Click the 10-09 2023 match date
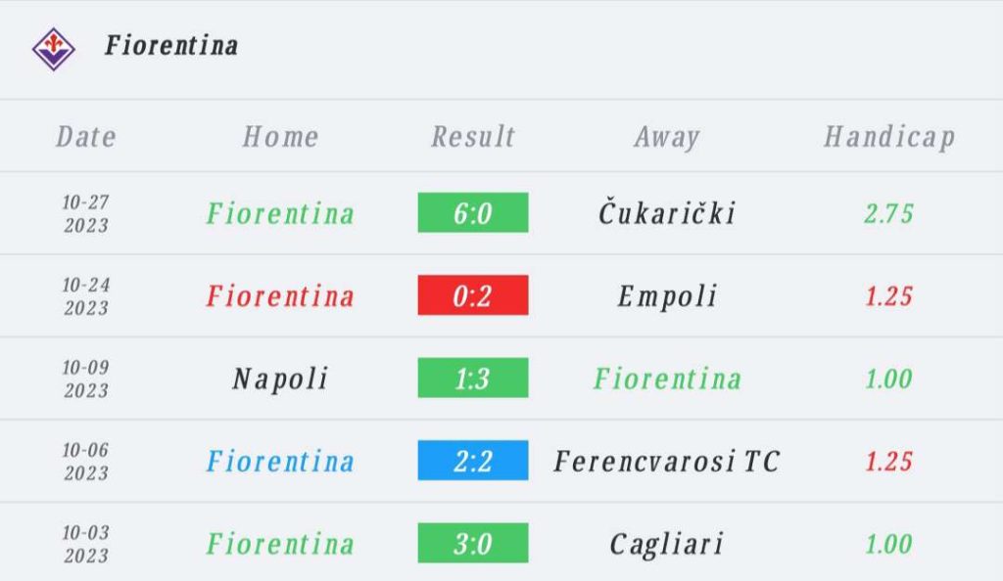This screenshot has height=581, width=1003. (x=86, y=379)
